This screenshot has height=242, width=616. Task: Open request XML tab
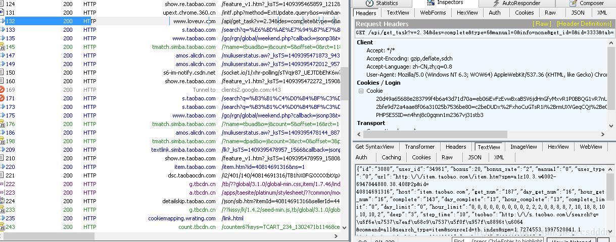point(602,13)
